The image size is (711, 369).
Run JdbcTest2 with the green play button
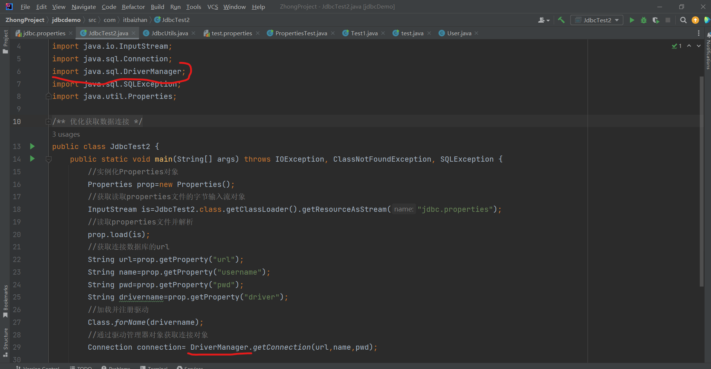631,20
